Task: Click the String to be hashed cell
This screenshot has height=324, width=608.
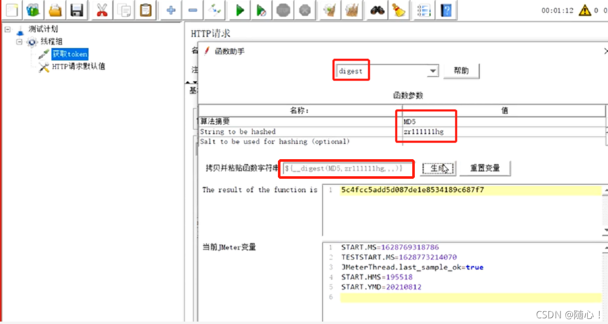Action: [301, 132]
